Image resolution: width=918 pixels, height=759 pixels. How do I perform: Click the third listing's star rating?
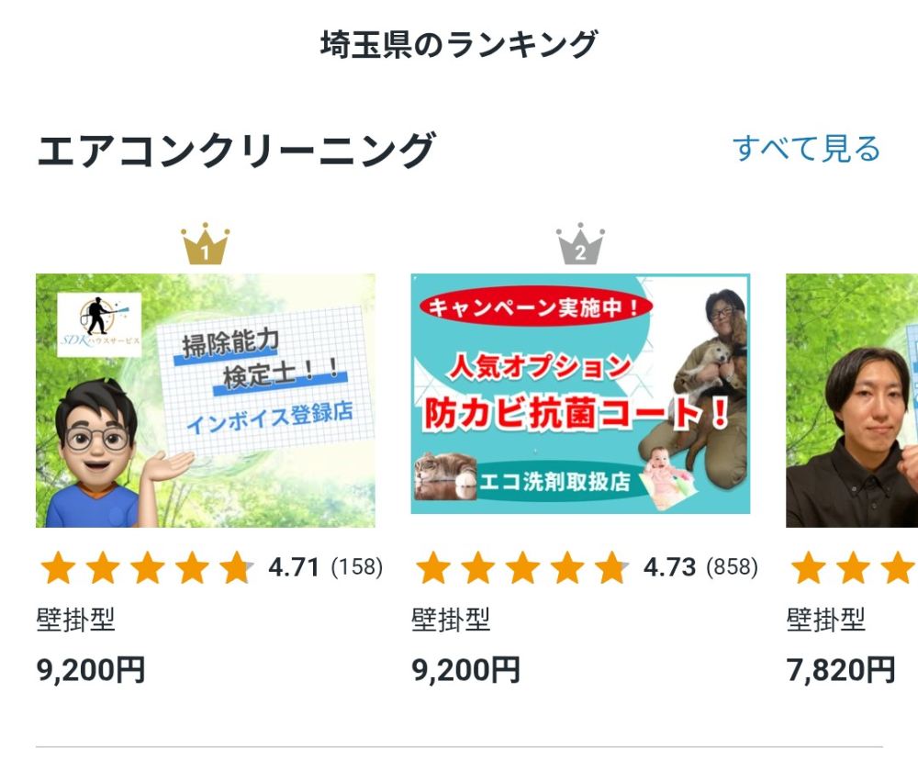(854, 568)
